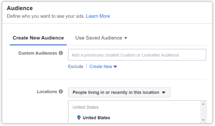
Task: Expand the Create New dropdown
Action: (103, 66)
